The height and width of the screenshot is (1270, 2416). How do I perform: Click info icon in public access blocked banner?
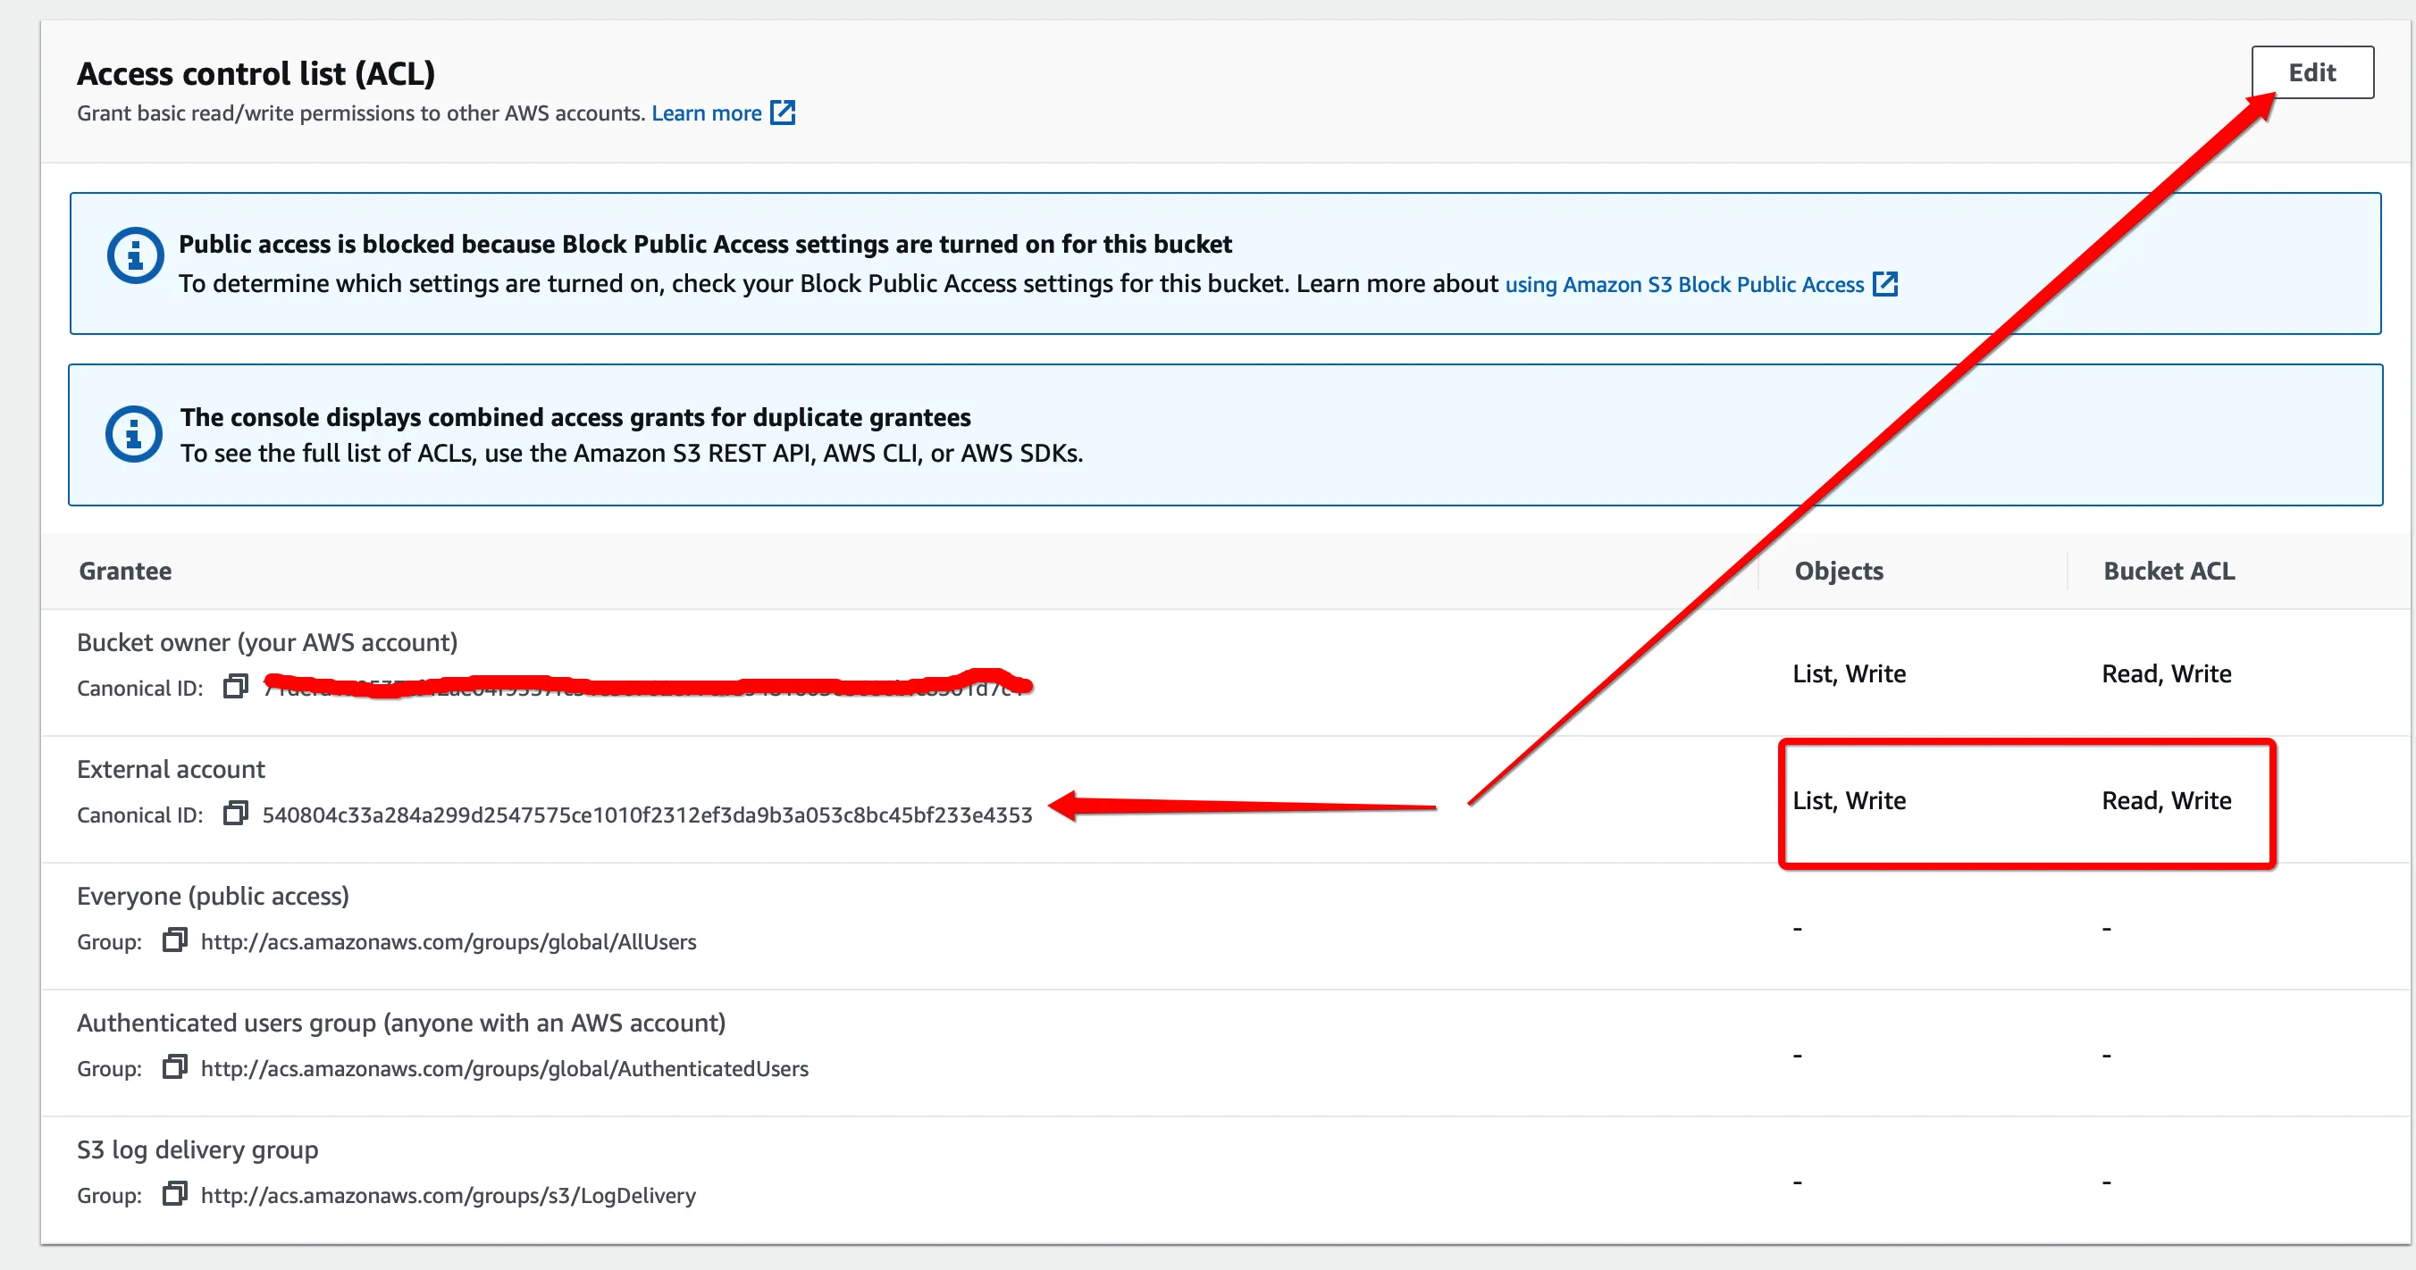tap(135, 255)
